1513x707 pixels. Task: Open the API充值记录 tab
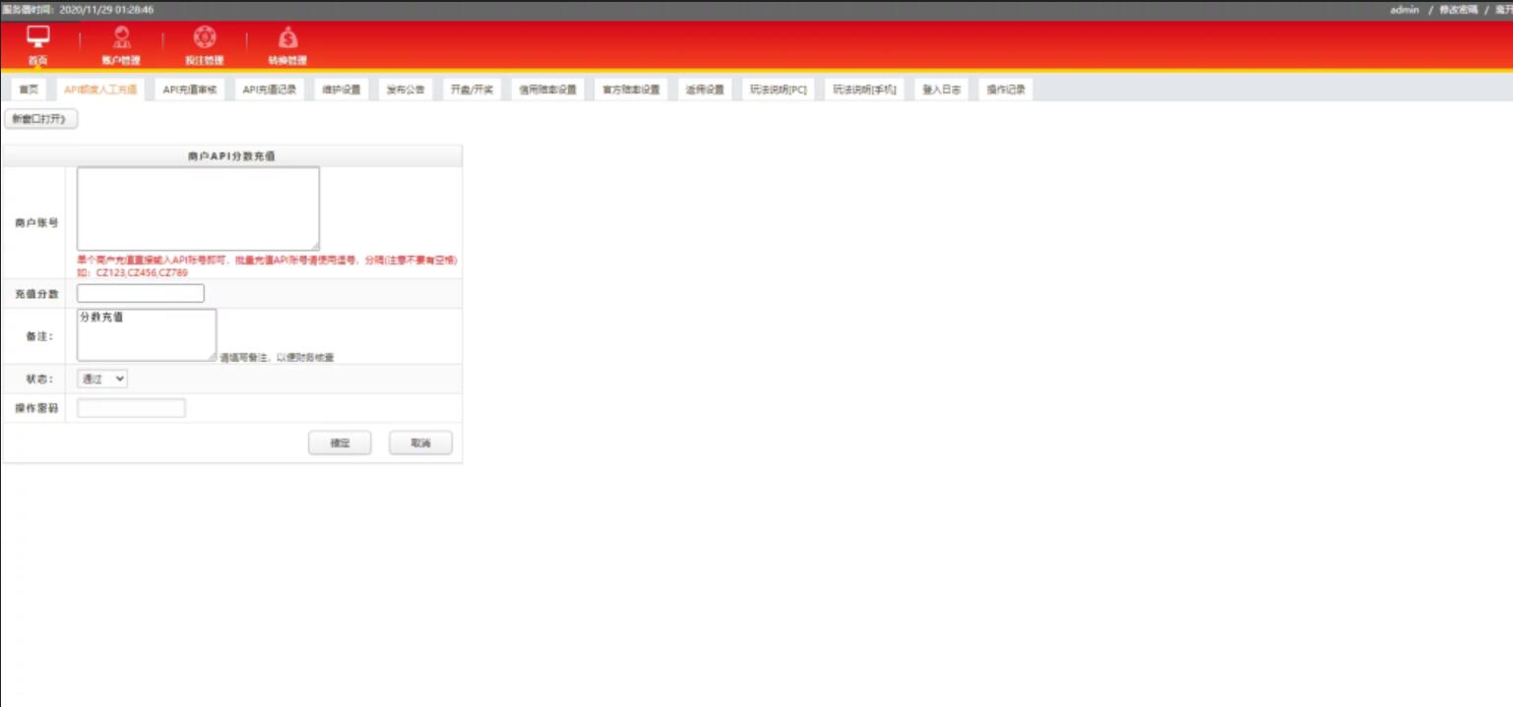click(270, 89)
